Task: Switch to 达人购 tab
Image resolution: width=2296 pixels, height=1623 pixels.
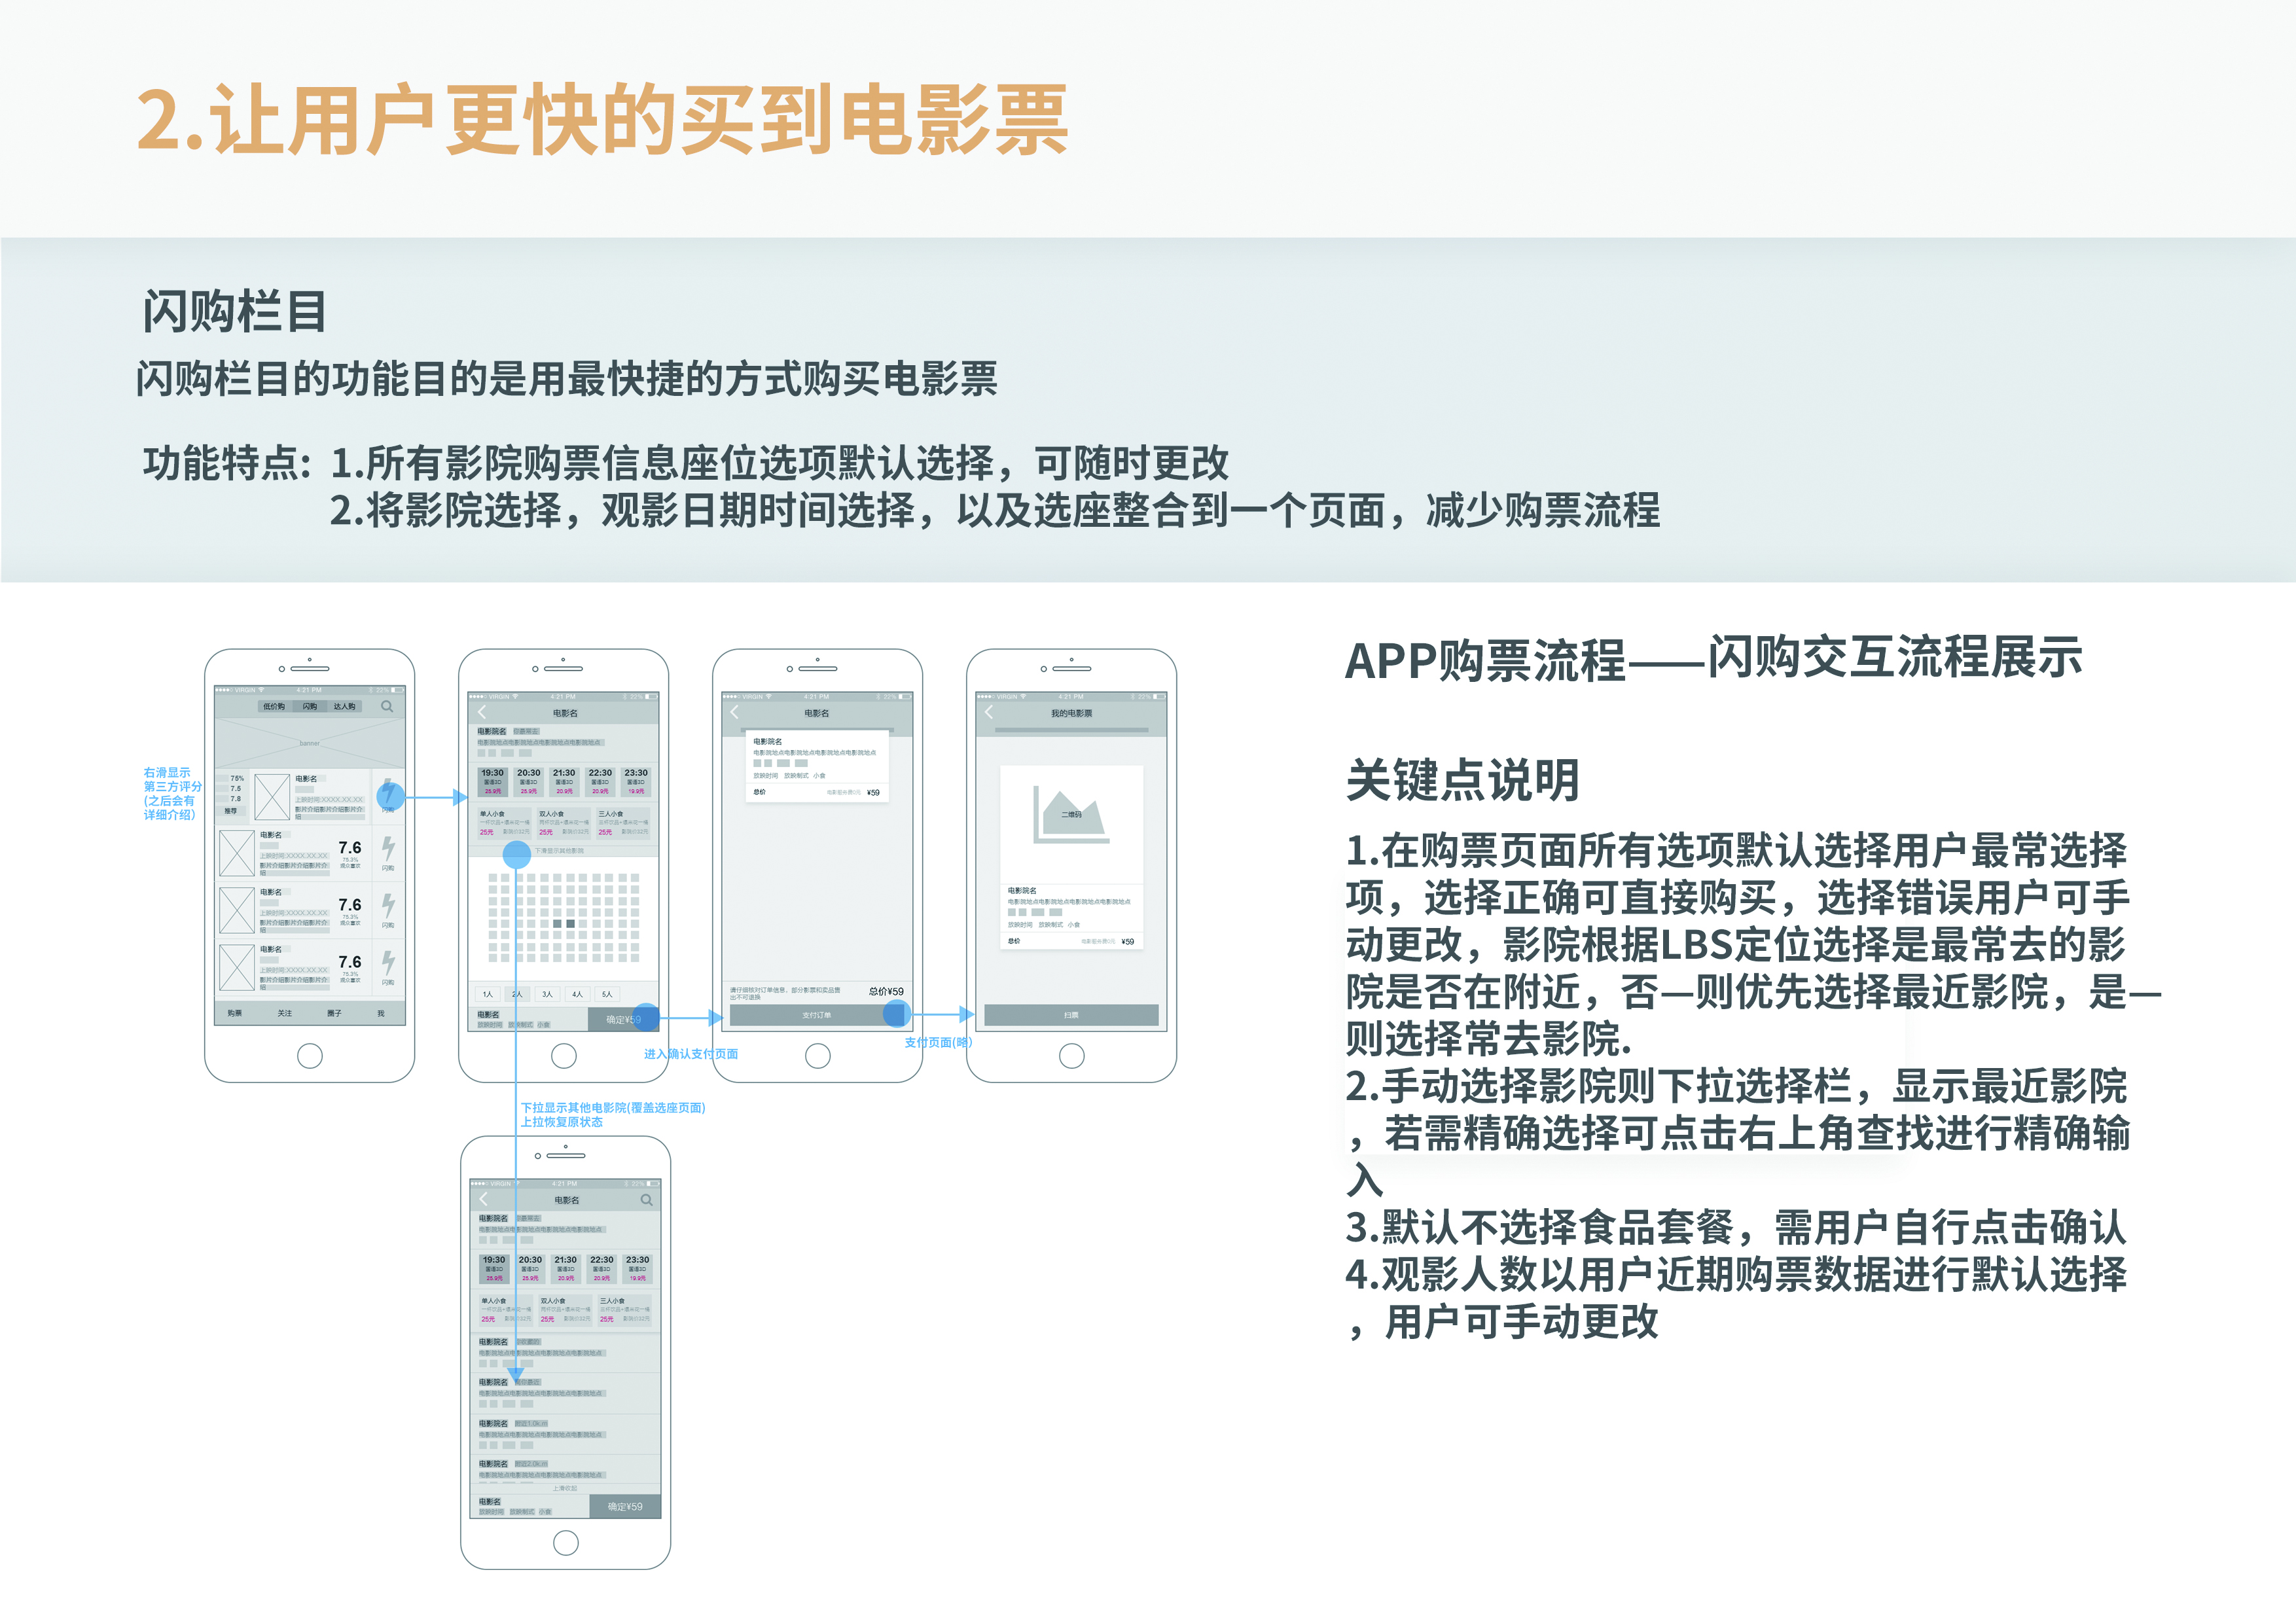Action: click(345, 706)
